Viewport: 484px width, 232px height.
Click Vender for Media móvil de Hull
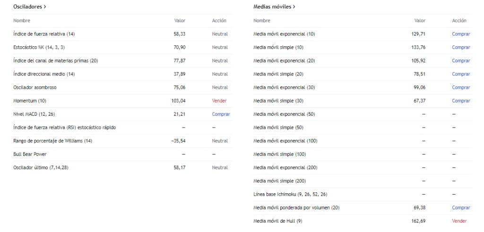[459, 221]
